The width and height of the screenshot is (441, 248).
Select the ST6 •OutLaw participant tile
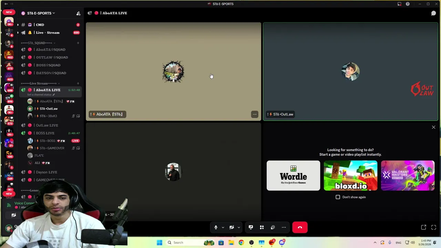350,72
